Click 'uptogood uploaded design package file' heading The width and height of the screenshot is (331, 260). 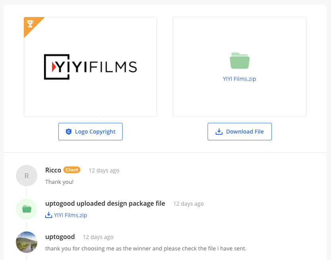point(105,204)
